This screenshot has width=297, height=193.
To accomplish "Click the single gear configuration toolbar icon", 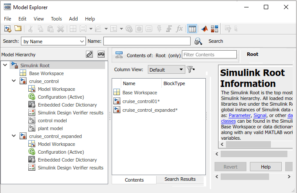I will pyautogui.click(x=139, y=29).
